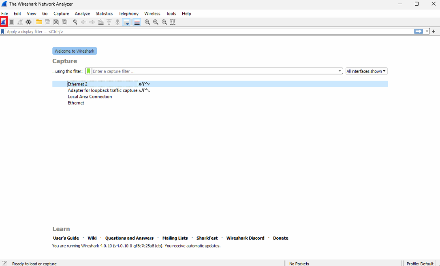Screen dimensions: 440x266
Task: Zoom in on packet text
Action: click(x=147, y=22)
